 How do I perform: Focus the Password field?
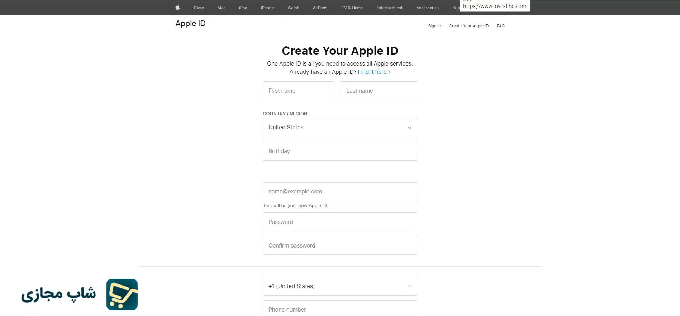340,222
